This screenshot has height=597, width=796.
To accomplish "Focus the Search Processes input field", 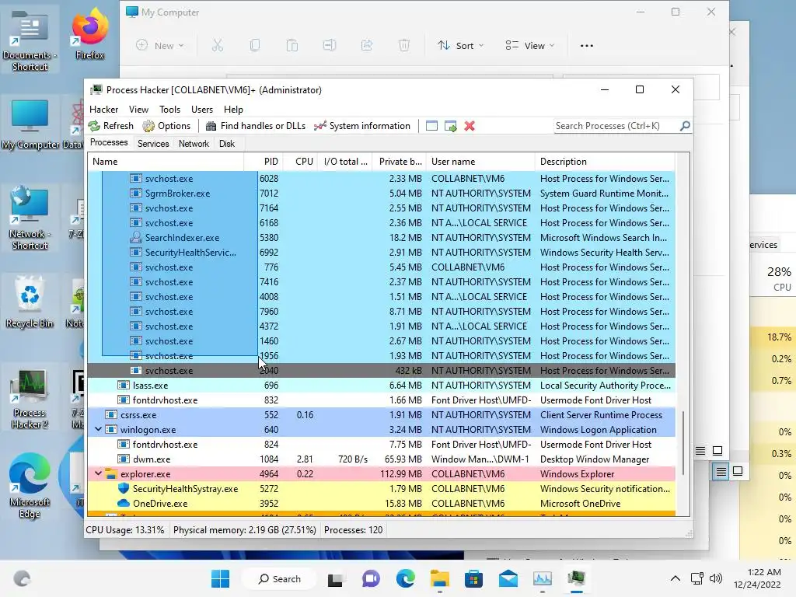I will tap(616, 126).
